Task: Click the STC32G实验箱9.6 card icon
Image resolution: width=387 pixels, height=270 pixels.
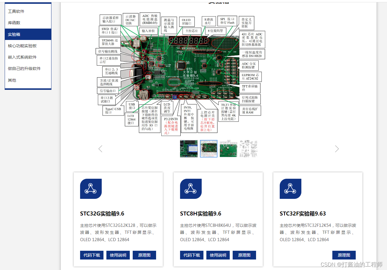Action: pos(91,189)
